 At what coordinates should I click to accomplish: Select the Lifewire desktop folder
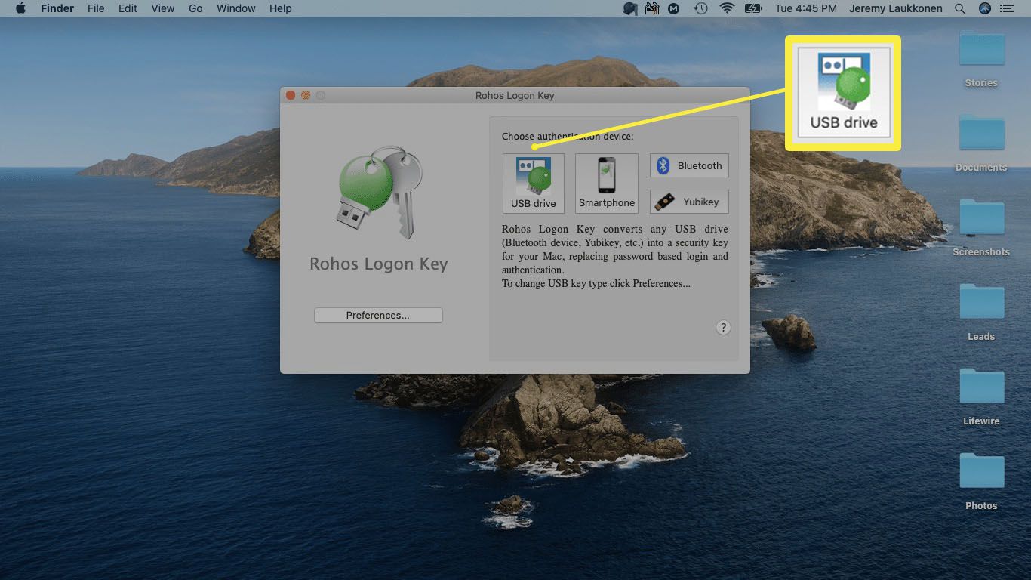981,396
